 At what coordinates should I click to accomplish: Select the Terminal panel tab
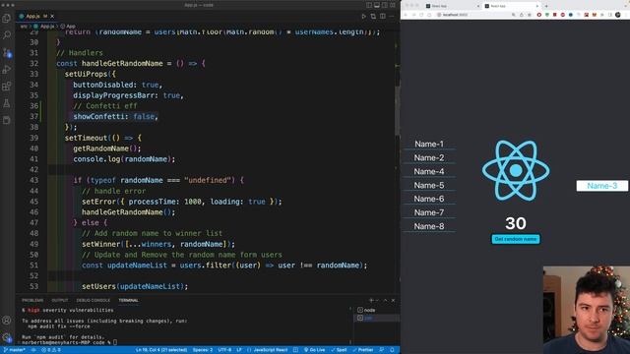point(129,300)
